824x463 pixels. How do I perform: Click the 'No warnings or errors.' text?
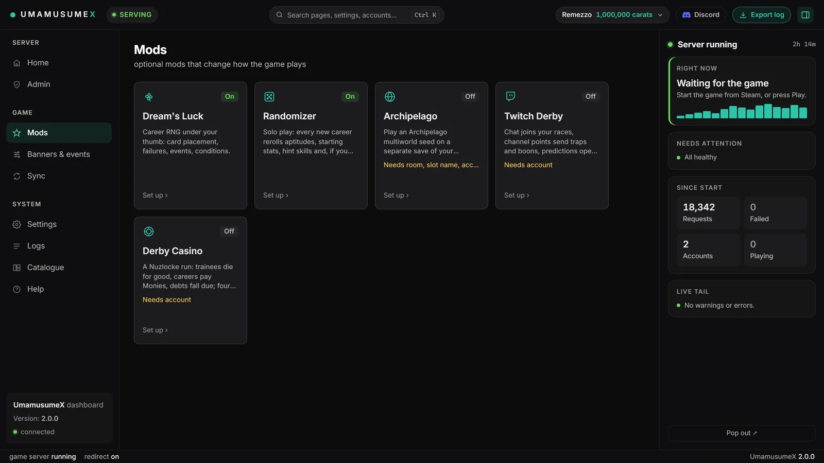[719, 306]
